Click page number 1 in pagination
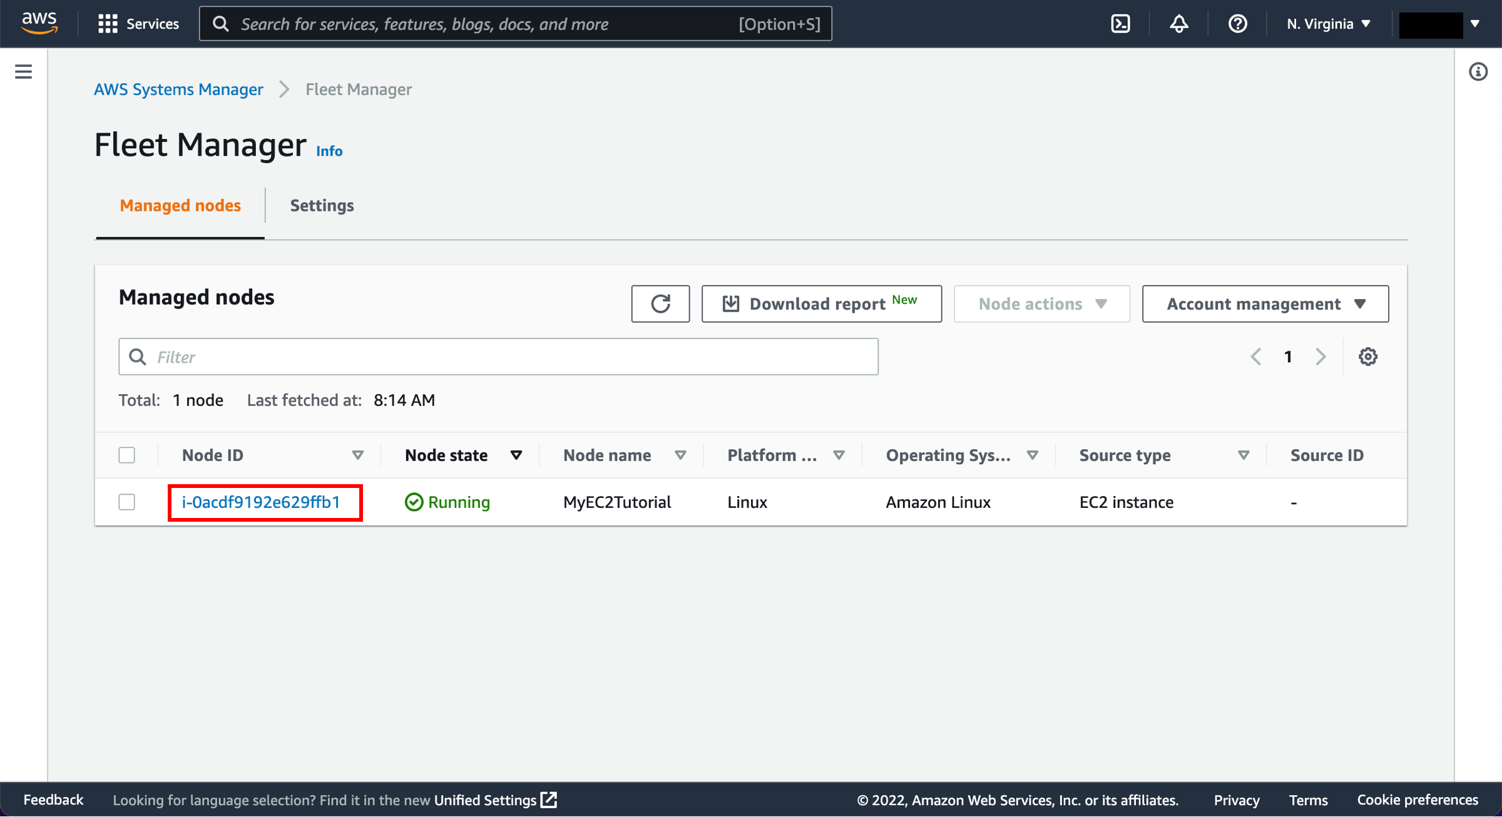 coord(1288,357)
